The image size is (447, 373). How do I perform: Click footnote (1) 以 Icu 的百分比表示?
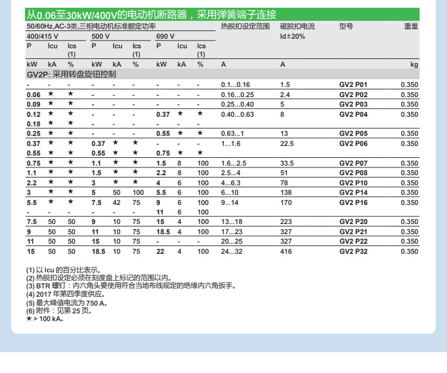click(63, 270)
